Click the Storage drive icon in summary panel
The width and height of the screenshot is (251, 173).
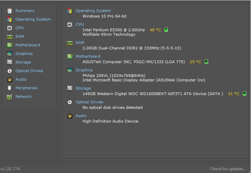pos(70,88)
